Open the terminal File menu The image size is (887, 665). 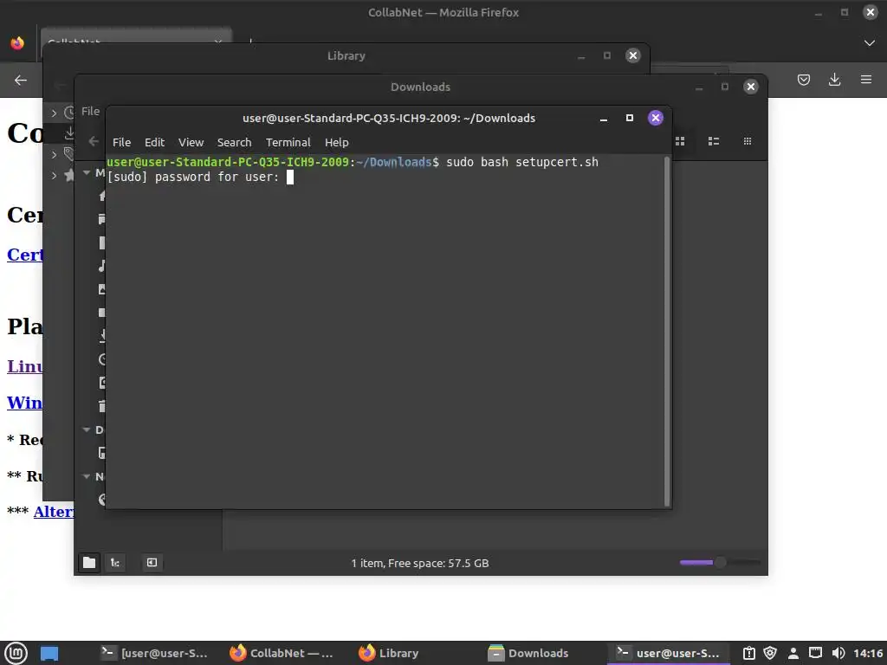(x=121, y=143)
